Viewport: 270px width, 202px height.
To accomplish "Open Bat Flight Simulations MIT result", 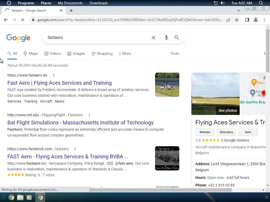I will click(x=80, y=123).
